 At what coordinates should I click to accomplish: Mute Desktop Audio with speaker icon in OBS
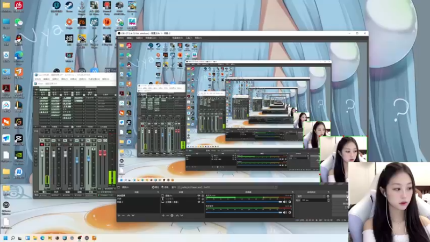click(x=285, y=212)
